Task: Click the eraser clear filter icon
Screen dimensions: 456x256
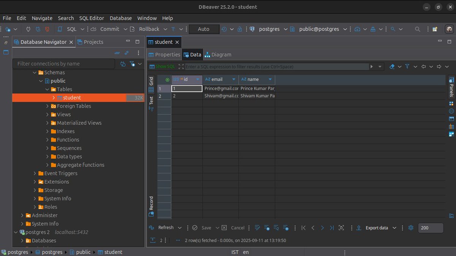Action: click(392, 67)
